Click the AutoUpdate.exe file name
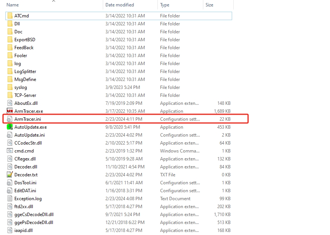330x235 pixels. click(x=30, y=127)
